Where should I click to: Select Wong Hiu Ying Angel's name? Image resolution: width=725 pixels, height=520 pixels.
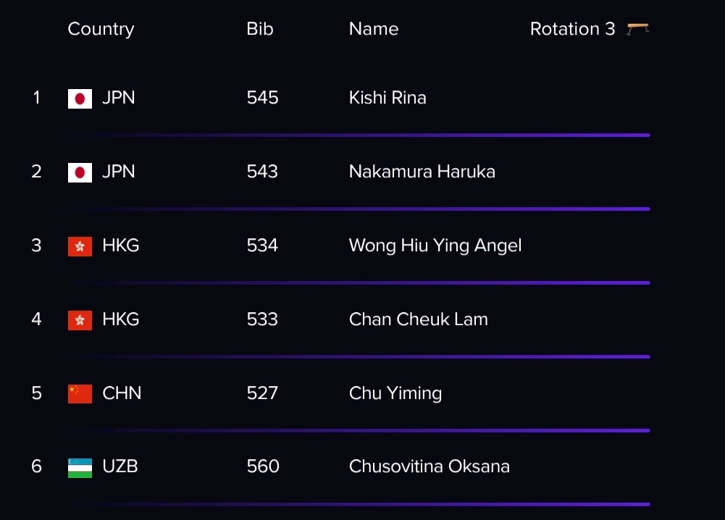pyautogui.click(x=435, y=246)
